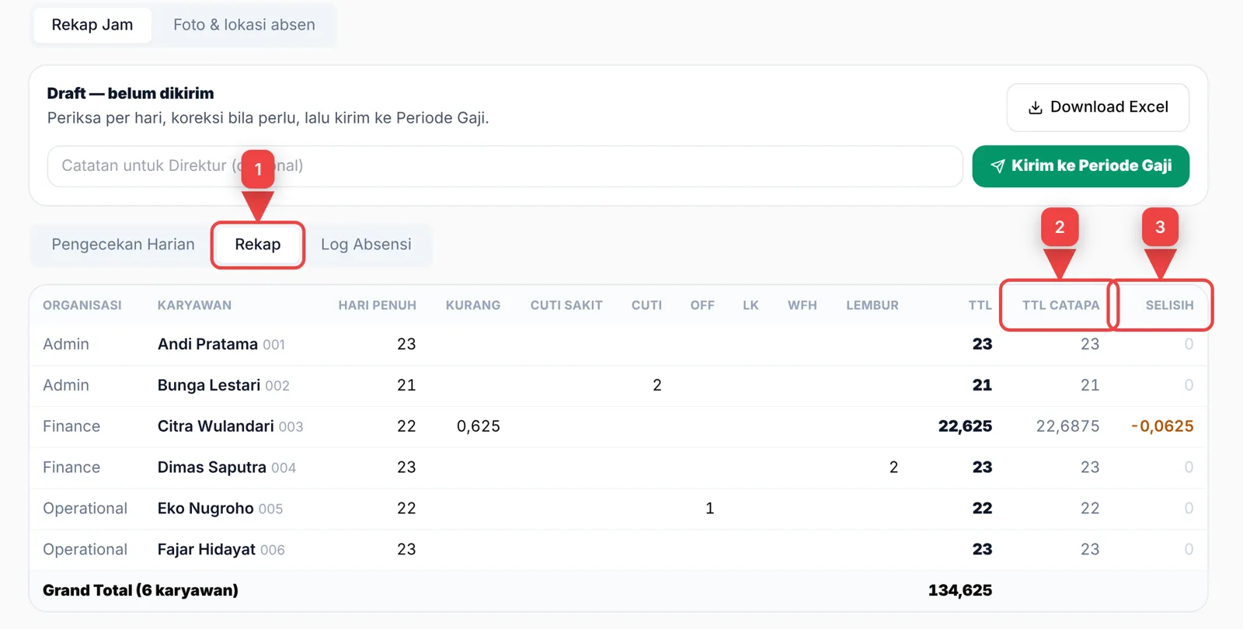Click the LEMBUR column header
Image resolution: width=1243 pixels, height=629 pixels.
[872, 305]
